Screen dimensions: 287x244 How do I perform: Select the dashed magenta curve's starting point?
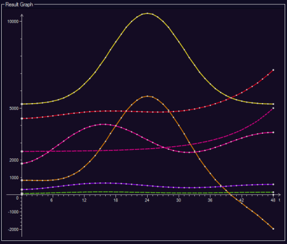point(22,152)
